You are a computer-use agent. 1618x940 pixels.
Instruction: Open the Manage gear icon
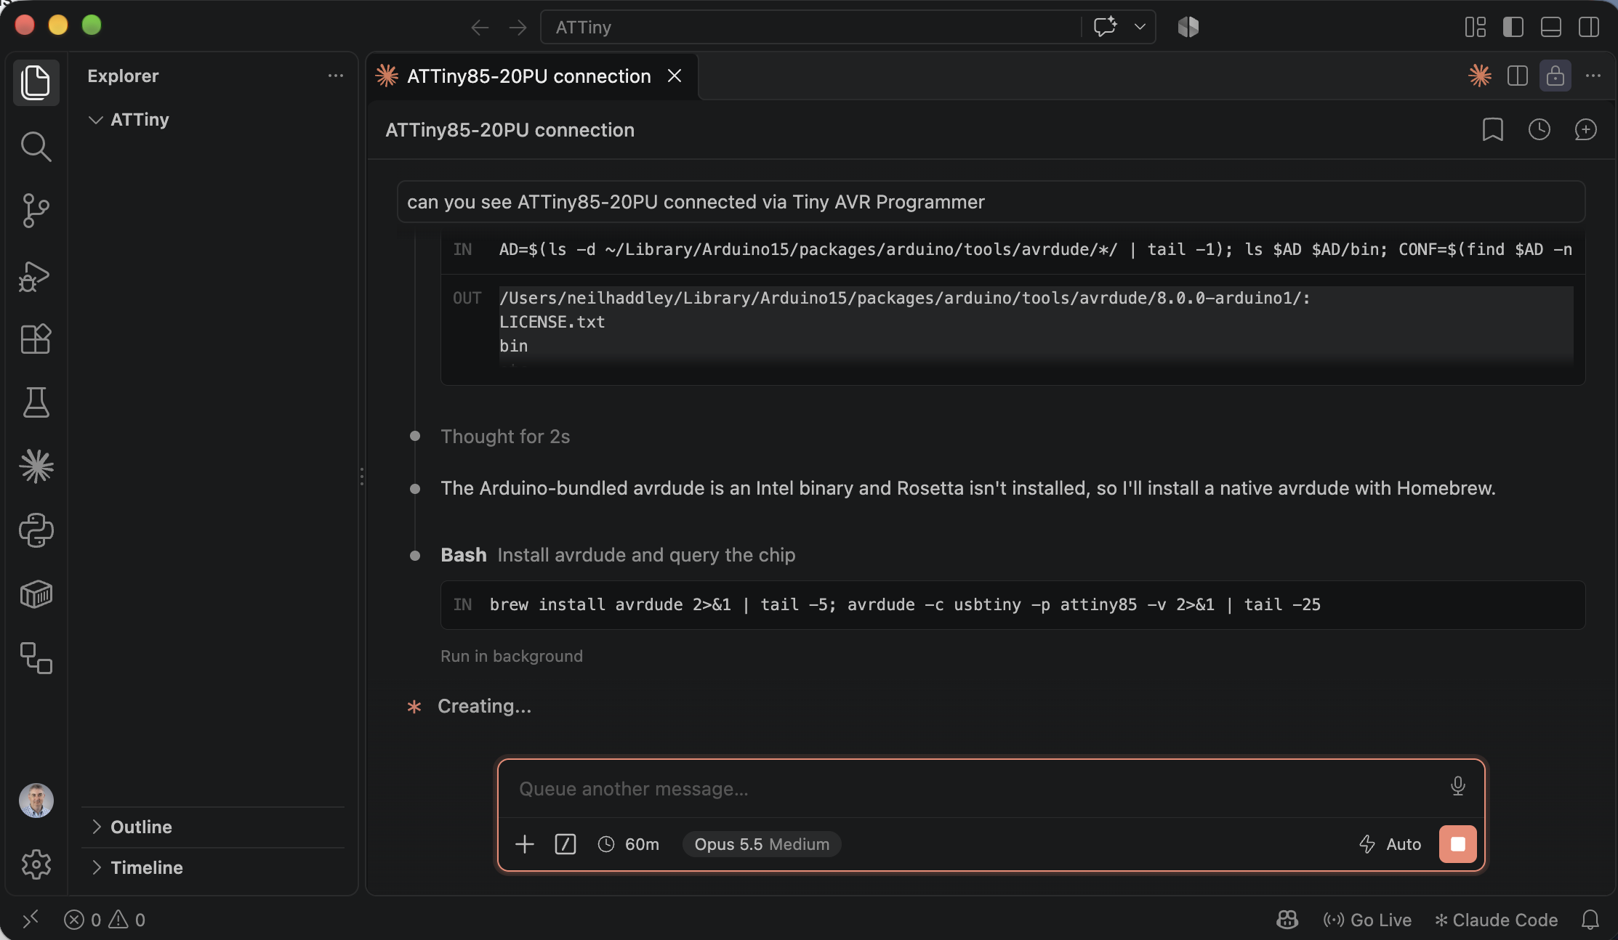click(36, 864)
